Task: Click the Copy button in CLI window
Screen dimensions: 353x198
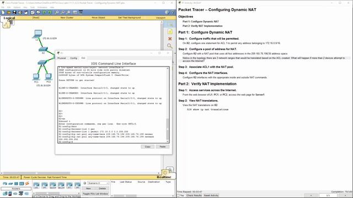Action: point(148,147)
